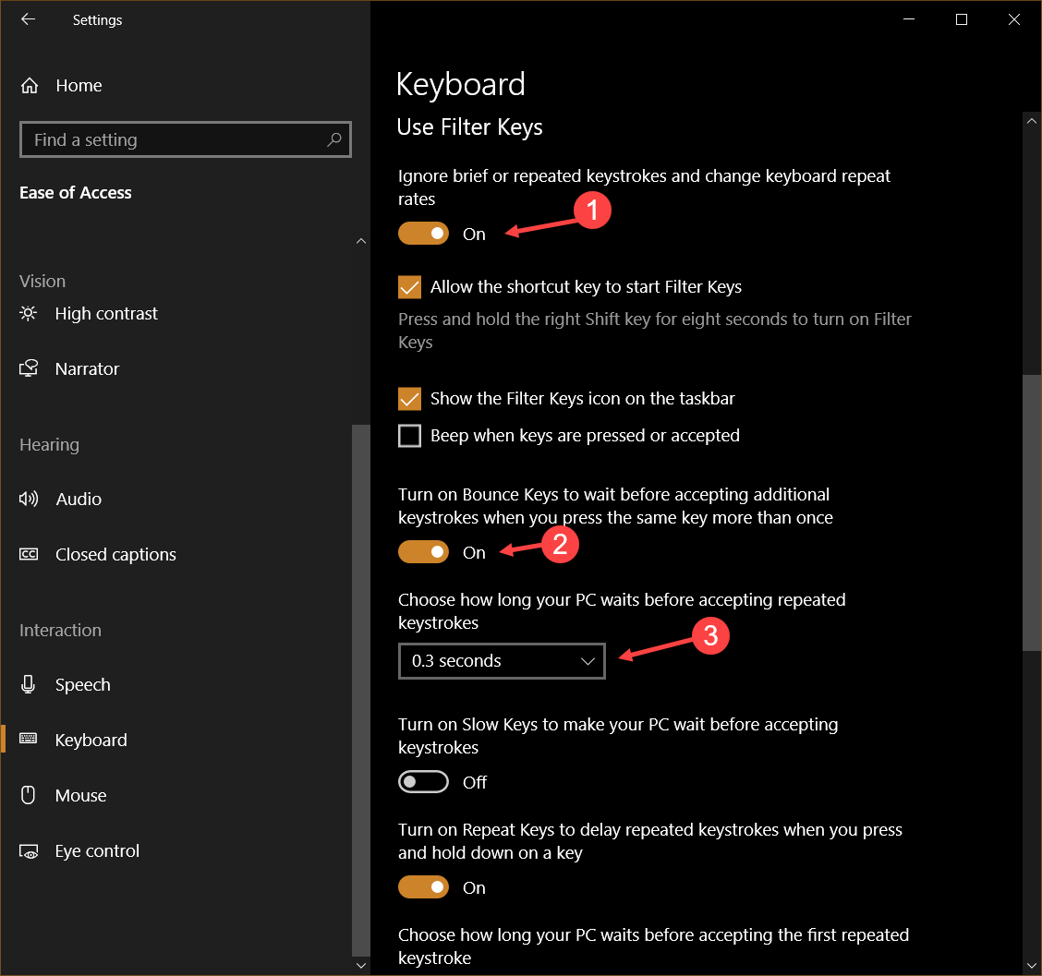Click the Hearing section label
The height and width of the screenshot is (976, 1042).
49,444
